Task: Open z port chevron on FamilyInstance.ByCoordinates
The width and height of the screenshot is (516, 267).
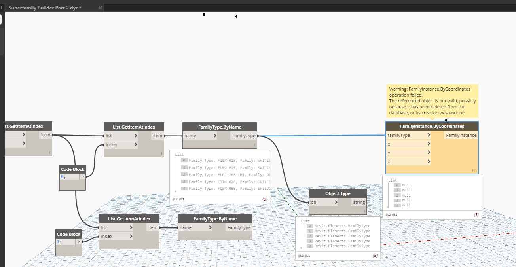Action: [429, 161]
